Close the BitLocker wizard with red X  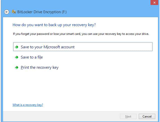click(154, 2)
